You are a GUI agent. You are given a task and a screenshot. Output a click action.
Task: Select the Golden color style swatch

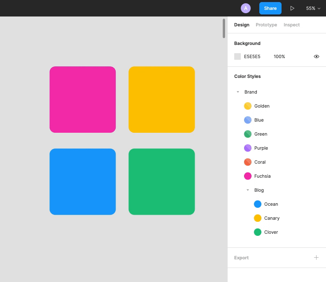248,106
